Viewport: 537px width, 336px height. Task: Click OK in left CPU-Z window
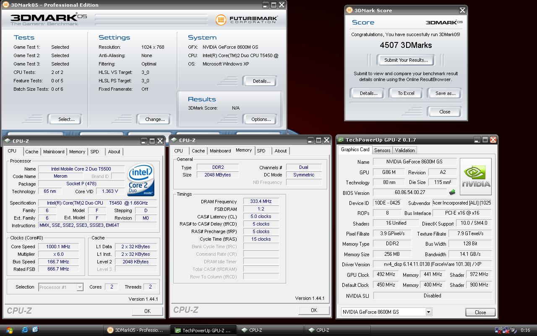(x=147, y=311)
